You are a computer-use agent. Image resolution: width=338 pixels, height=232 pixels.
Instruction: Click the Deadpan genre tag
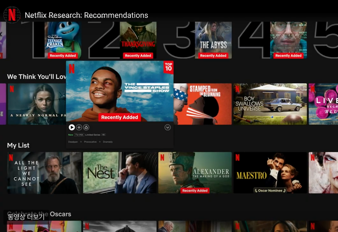click(73, 142)
